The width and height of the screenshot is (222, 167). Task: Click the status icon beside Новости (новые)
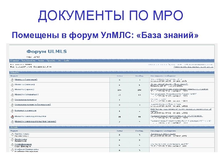pyautogui.click(x=12, y=85)
